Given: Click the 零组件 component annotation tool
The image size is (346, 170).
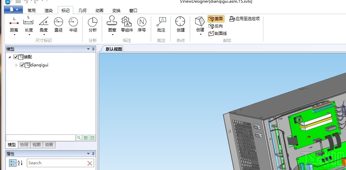Looking at the screenshot, I should (127, 24).
